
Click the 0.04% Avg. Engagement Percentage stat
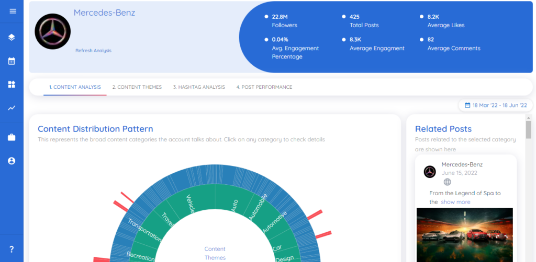click(x=295, y=48)
